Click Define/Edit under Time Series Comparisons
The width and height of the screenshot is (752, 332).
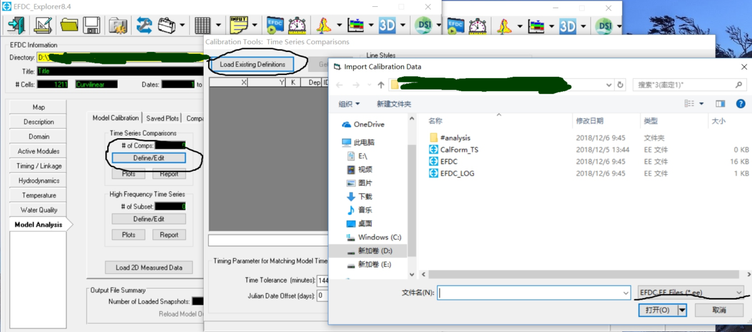[149, 158]
